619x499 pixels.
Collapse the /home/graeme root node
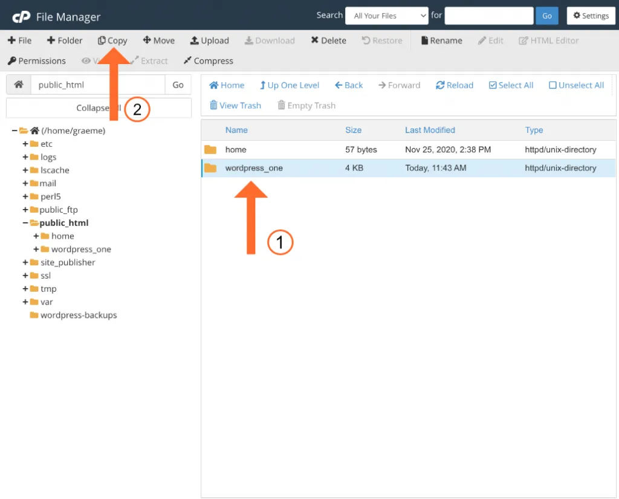coord(15,130)
